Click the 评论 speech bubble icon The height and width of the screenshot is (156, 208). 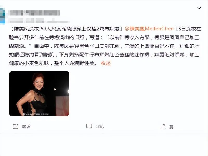click(89, 126)
